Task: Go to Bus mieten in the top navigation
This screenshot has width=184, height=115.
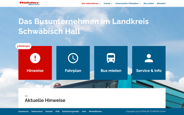Action: click(149, 3)
